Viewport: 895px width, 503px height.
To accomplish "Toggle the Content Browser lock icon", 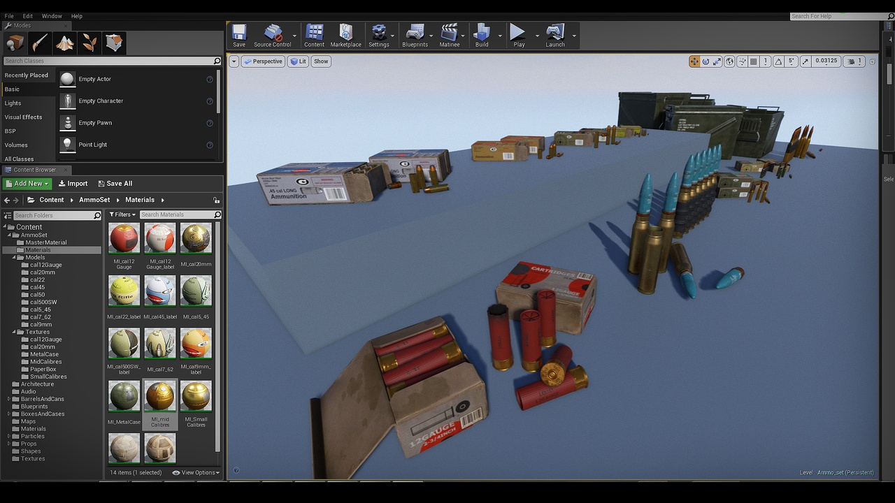I will 217,200.
